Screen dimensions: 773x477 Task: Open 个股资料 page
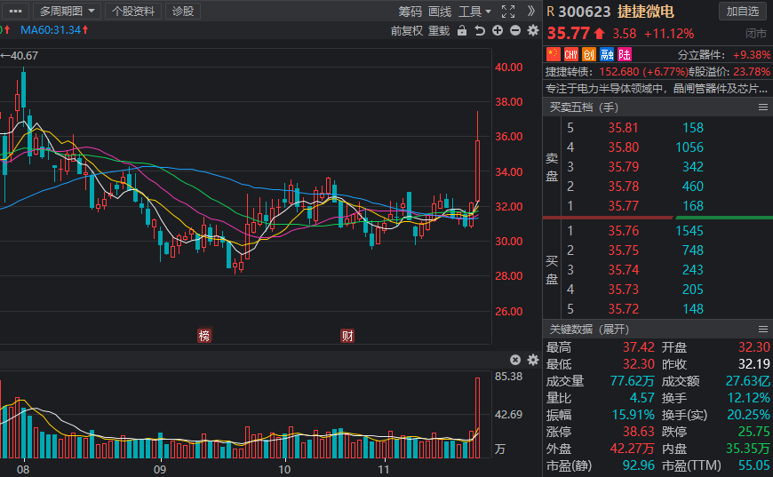[133, 11]
